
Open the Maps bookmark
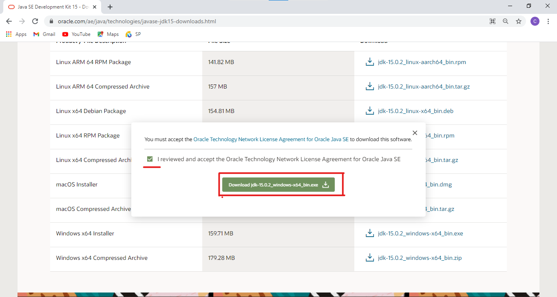(108, 34)
